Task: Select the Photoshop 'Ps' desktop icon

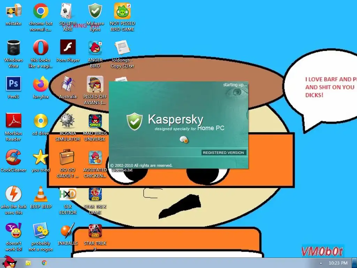Action: (x=14, y=84)
